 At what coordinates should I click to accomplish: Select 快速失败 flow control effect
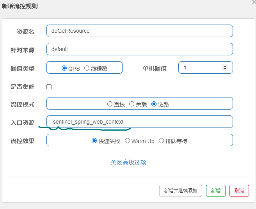[94, 140]
